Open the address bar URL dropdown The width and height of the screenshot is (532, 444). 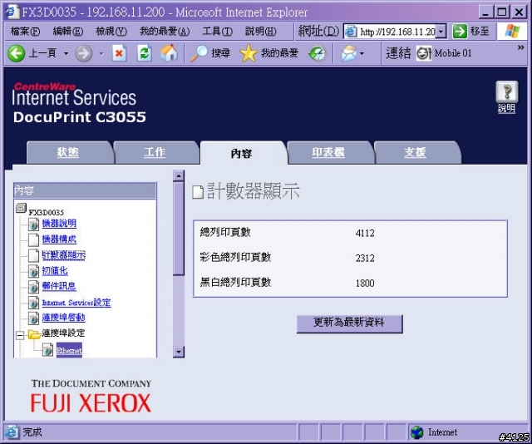click(441, 32)
